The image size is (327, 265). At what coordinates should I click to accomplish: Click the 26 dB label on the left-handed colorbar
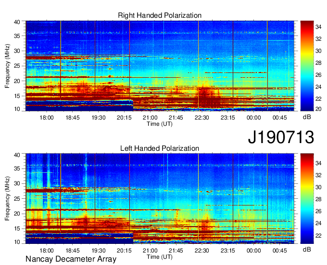(x=318, y=211)
